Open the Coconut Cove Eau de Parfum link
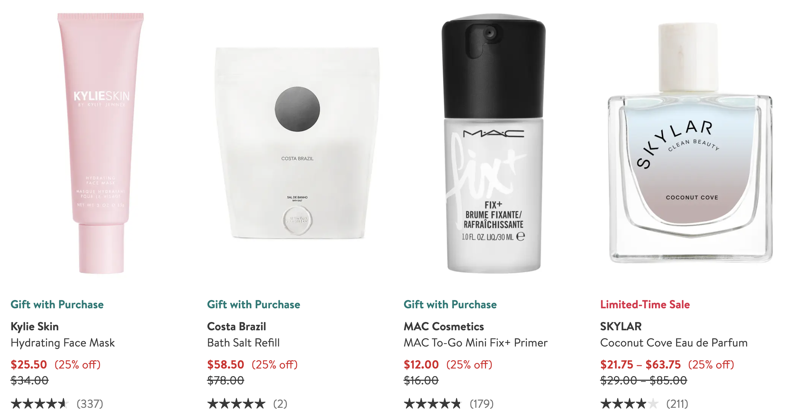This screenshot has height=419, width=787. click(674, 343)
